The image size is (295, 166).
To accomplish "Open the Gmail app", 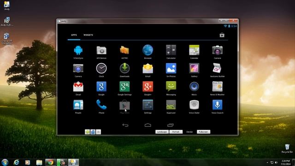I will [78, 87].
